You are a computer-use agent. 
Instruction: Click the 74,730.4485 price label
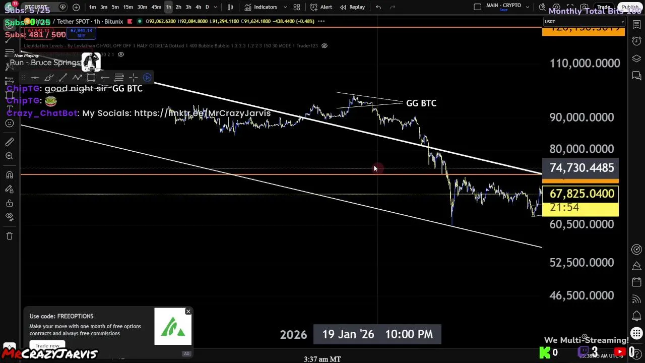[580, 168]
